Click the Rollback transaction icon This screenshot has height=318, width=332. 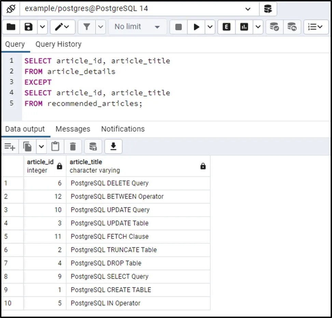[x=292, y=27]
